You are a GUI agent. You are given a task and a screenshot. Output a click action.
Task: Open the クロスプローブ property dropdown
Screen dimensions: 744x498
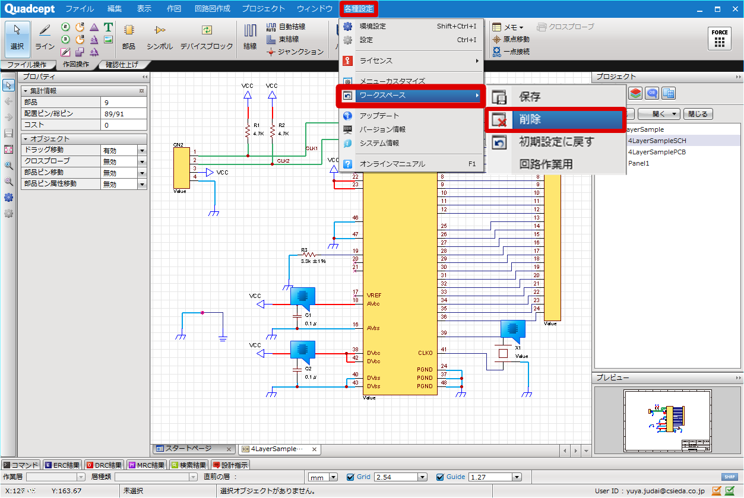pos(142,161)
